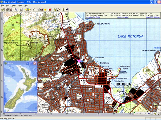Click the LAKE ROTORUA label on map

(x=130, y=36)
